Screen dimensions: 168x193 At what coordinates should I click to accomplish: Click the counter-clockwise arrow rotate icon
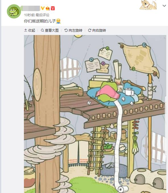click(66, 30)
